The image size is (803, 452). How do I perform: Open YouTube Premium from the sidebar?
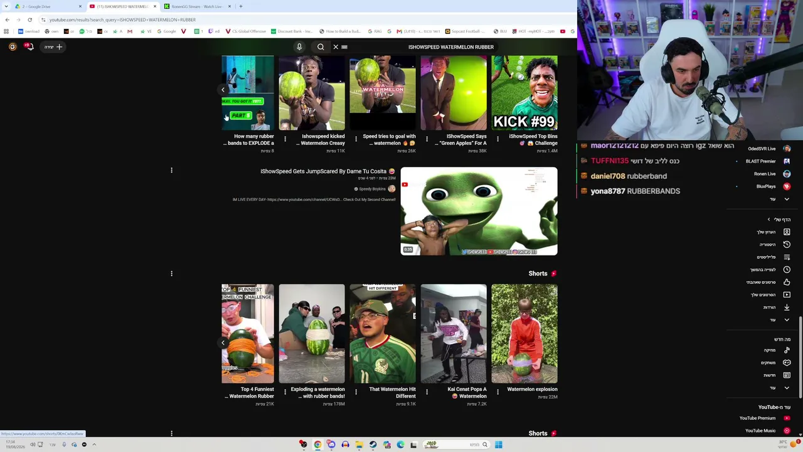(x=763, y=418)
